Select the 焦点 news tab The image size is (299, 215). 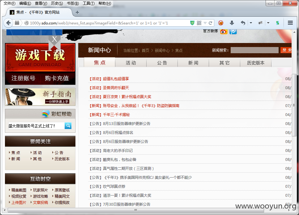pyautogui.click(x=100, y=62)
